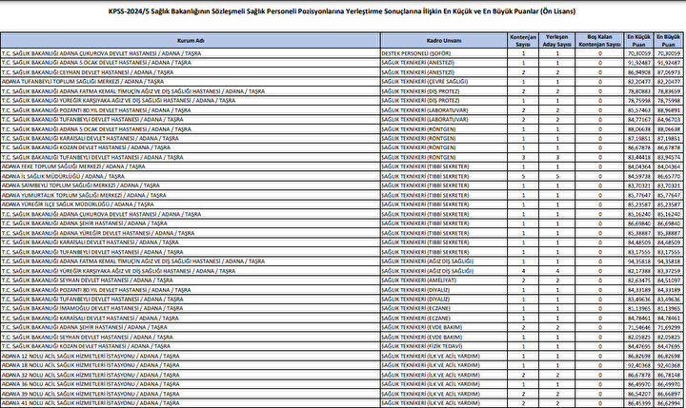Click the score "83,94574"
Screen dimensions: 686x408
668,157
